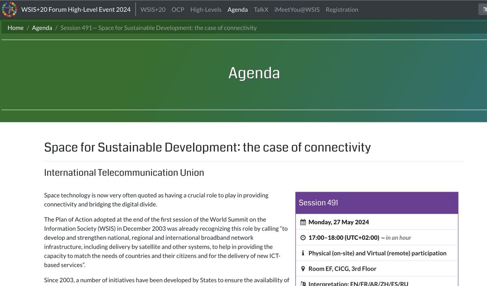This screenshot has width=487, height=286.
Task: Click the clock icon beside 17:00–18:00
Action: tap(303, 237)
